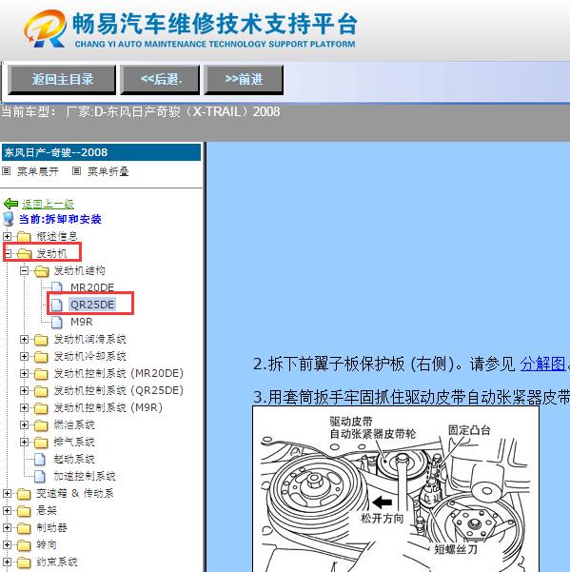
Task: Click the 约束系统 folder icon
Action: tap(24, 562)
